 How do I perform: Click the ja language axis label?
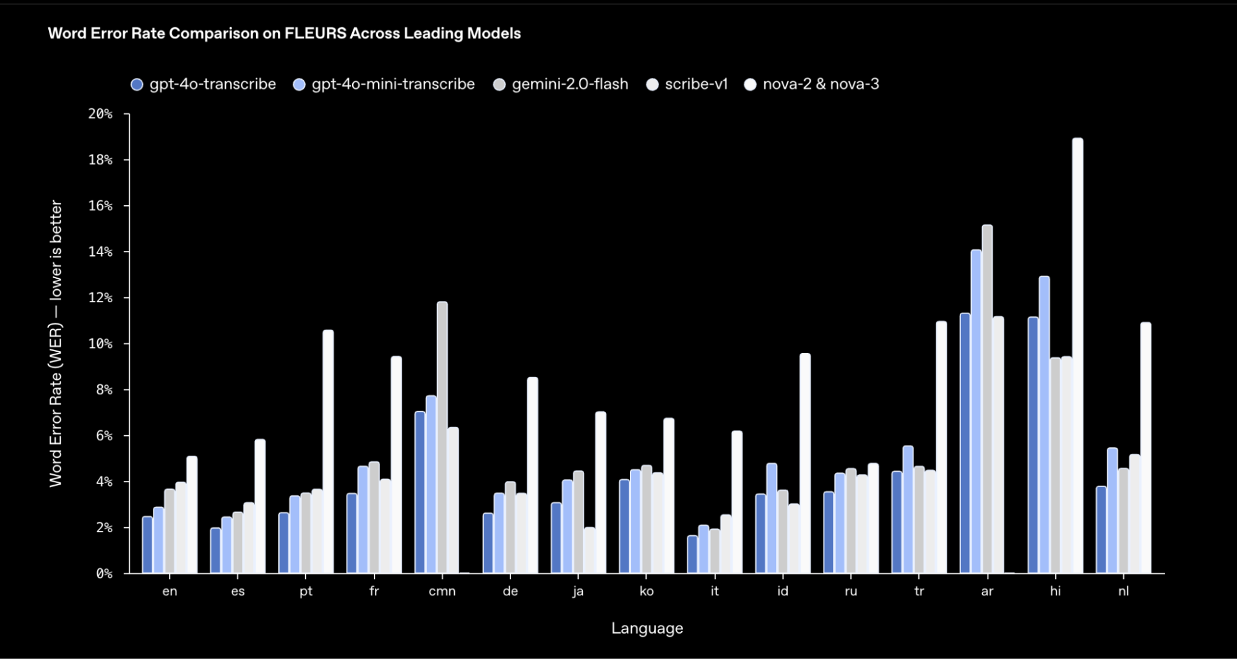click(578, 592)
